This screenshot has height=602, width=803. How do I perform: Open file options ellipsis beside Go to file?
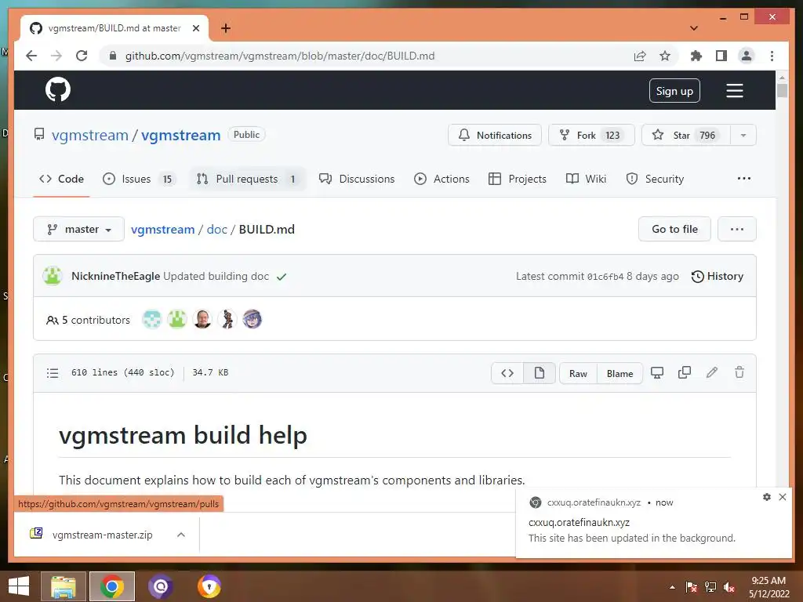[737, 229]
